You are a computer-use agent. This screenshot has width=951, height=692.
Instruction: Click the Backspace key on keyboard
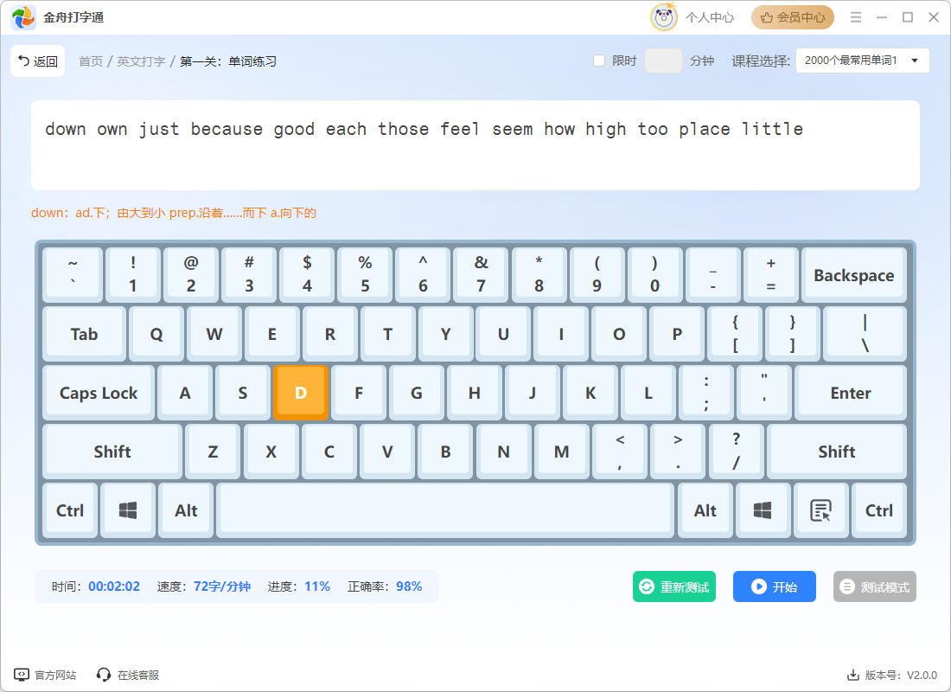tap(854, 275)
